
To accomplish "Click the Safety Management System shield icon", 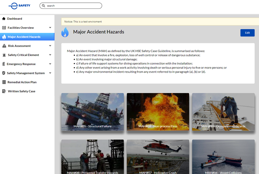I will click(3, 73).
